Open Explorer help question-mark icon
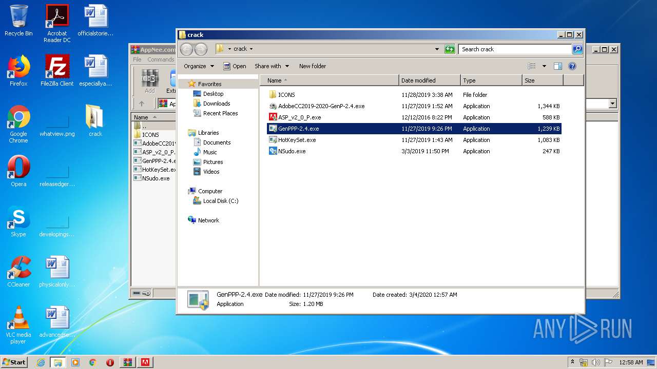657x369 pixels. click(572, 66)
